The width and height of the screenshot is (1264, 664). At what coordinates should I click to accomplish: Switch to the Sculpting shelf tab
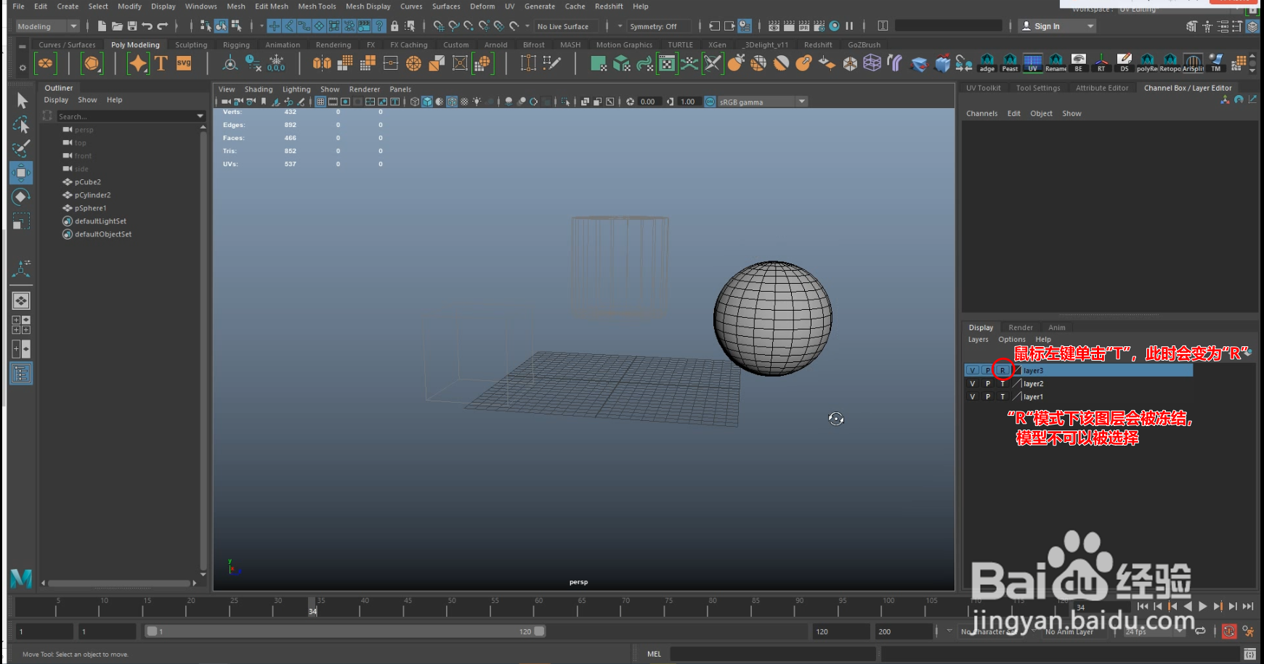191,45
